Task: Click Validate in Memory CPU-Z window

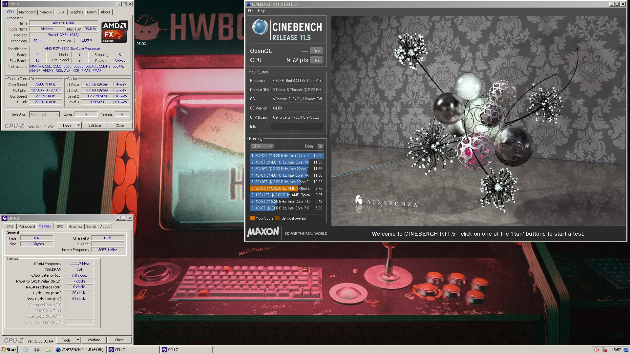Action: pyautogui.click(x=94, y=340)
